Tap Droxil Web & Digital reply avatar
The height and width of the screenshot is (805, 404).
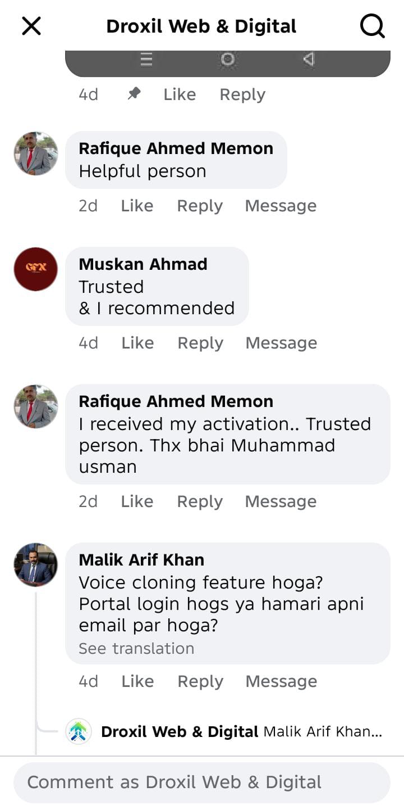tap(79, 732)
